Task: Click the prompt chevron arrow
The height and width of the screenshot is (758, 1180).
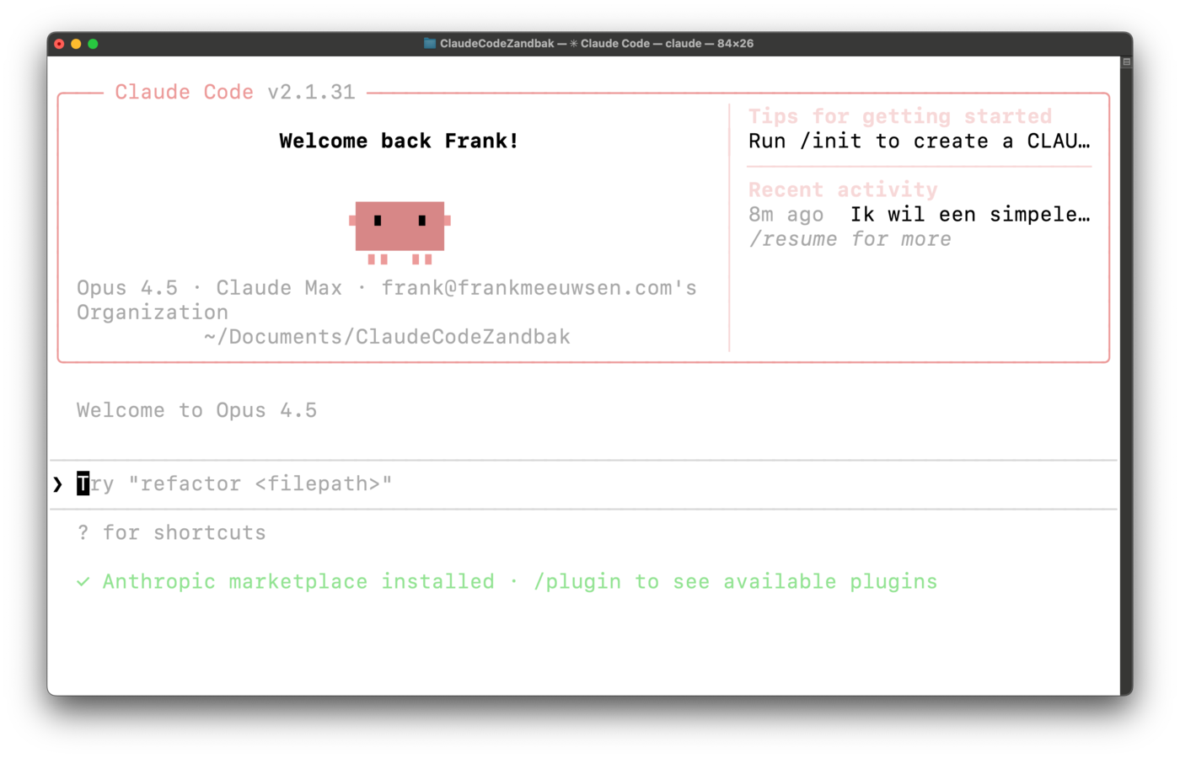Action: [57, 484]
